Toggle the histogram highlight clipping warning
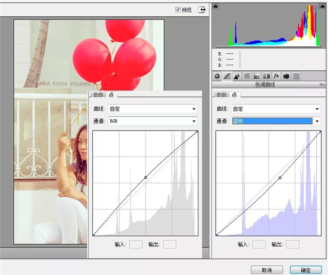Screen dimensions: 328x275 tap(322, 6)
